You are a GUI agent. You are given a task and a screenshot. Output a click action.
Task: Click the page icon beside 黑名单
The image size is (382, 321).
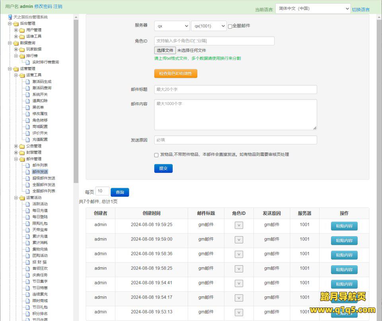(28, 108)
